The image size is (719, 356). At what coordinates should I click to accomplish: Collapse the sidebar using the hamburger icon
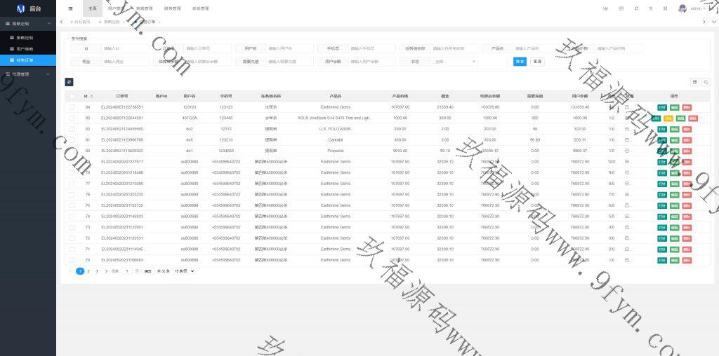coord(70,8)
